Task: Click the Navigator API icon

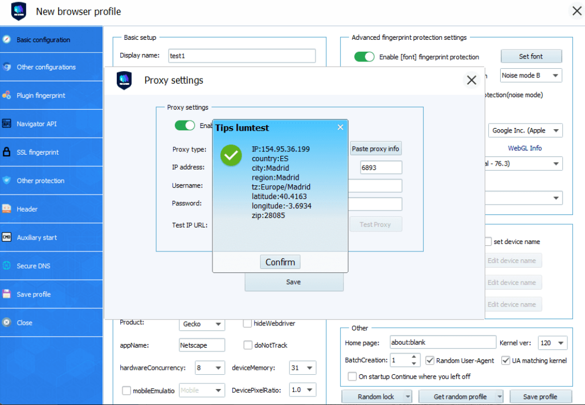Action: click(x=7, y=123)
